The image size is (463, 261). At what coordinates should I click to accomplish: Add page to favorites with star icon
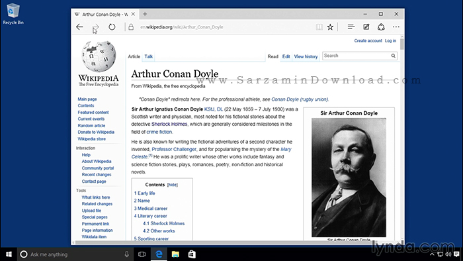point(330,27)
